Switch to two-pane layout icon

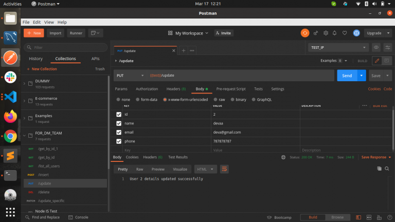[x=369, y=217]
